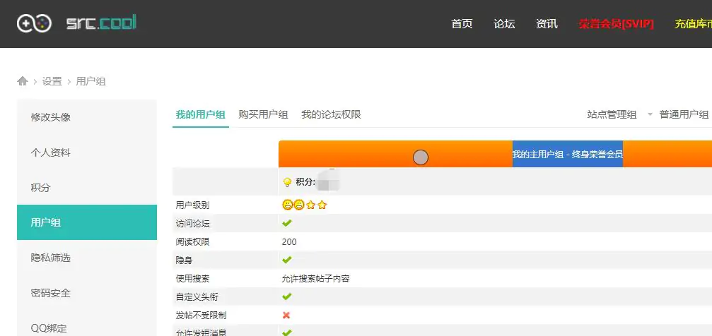Viewport: 712px width, 336px height.
Task: Click the game controller logo icon
Action: (x=35, y=23)
